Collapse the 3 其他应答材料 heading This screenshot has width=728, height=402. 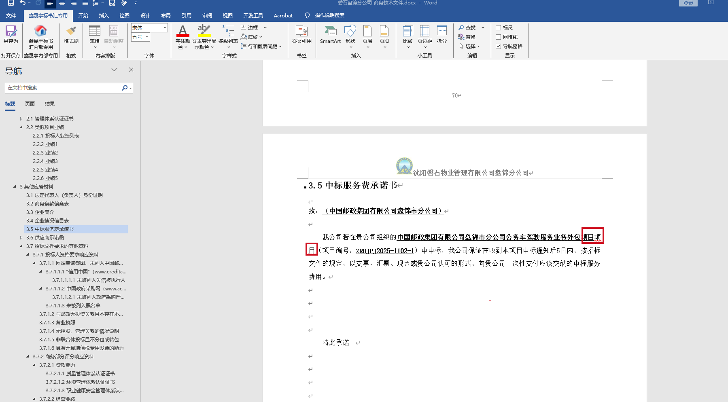pos(15,187)
